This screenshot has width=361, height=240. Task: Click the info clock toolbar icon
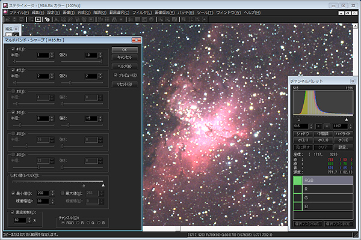tap(47, 20)
